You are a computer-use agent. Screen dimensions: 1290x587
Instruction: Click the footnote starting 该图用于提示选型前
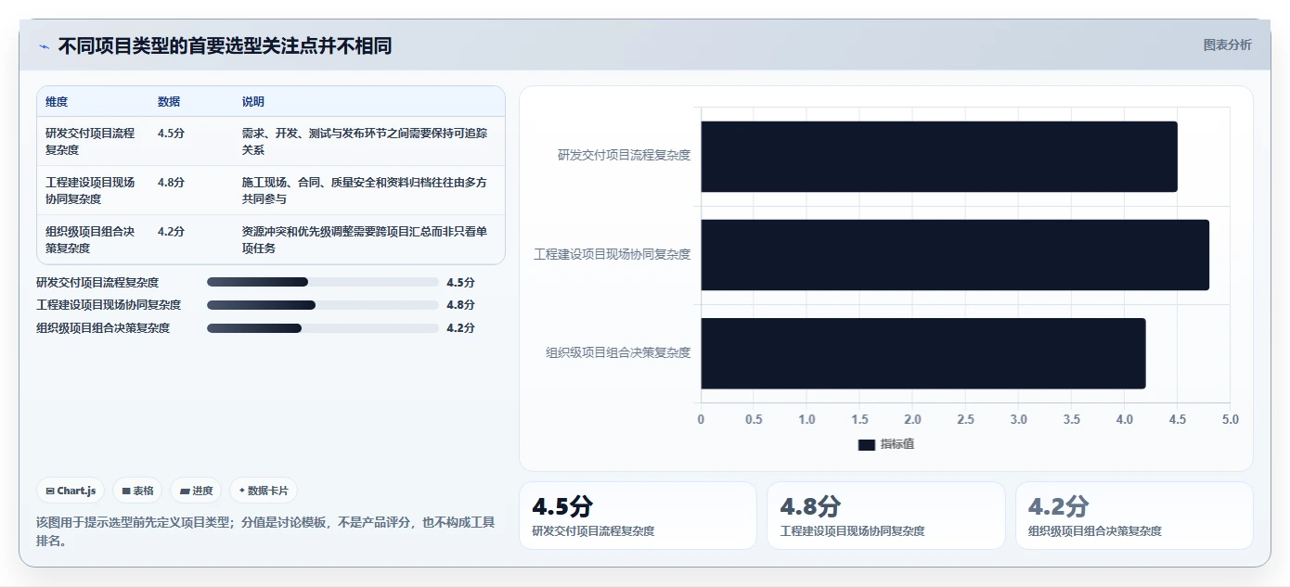[265, 531]
